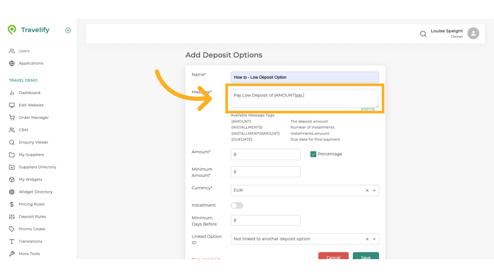Clear the EUR currency selection

click(x=367, y=190)
